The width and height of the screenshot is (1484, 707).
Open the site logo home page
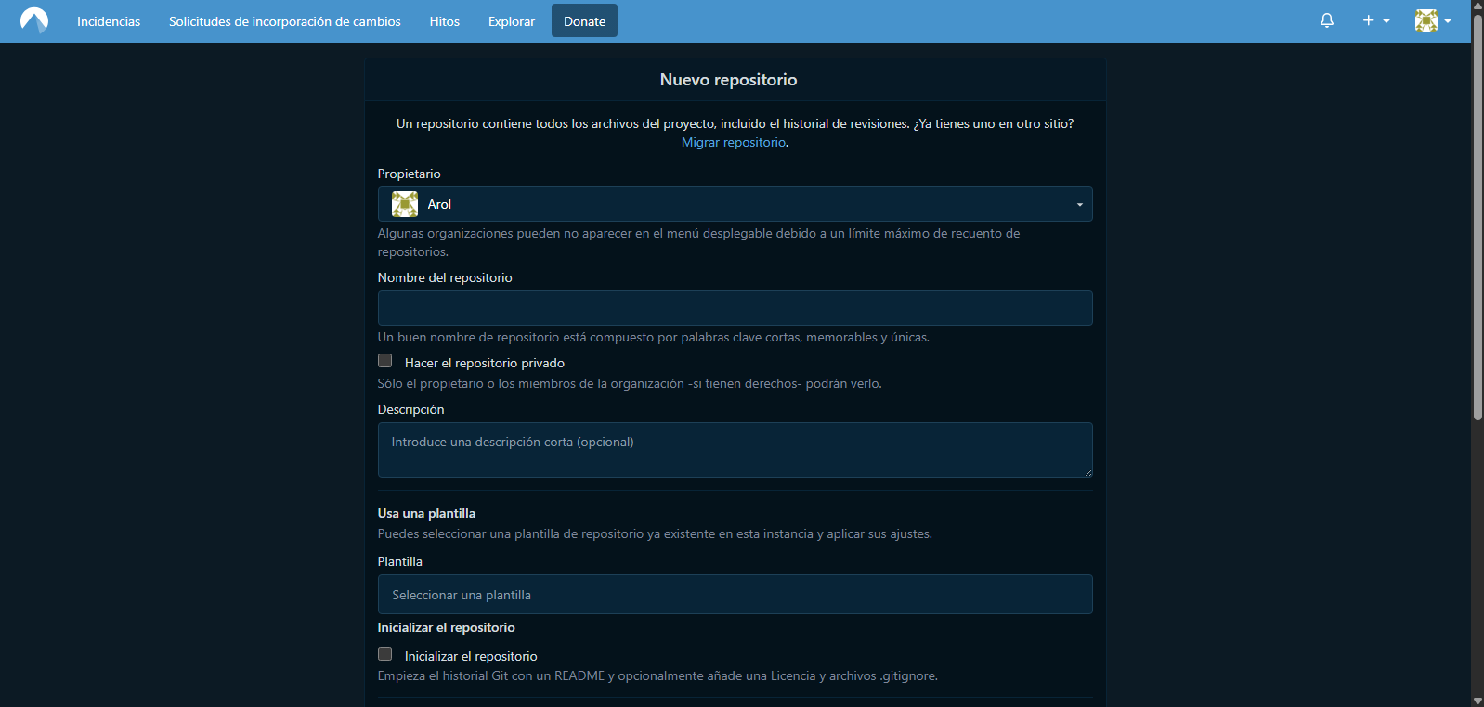[x=34, y=20]
